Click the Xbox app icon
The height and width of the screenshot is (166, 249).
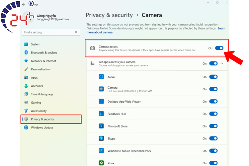[x=101, y=163]
